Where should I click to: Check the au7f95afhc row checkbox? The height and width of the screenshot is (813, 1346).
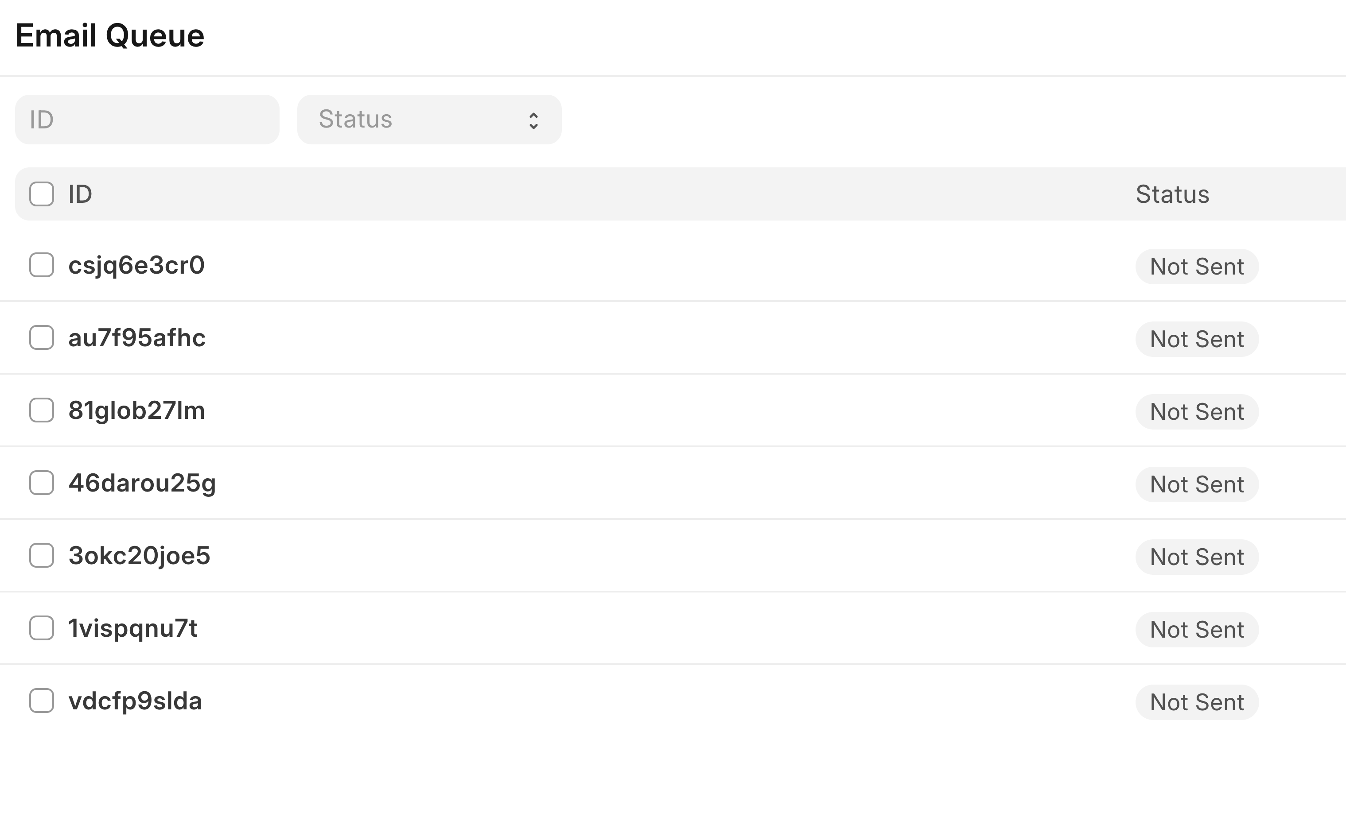(42, 338)
